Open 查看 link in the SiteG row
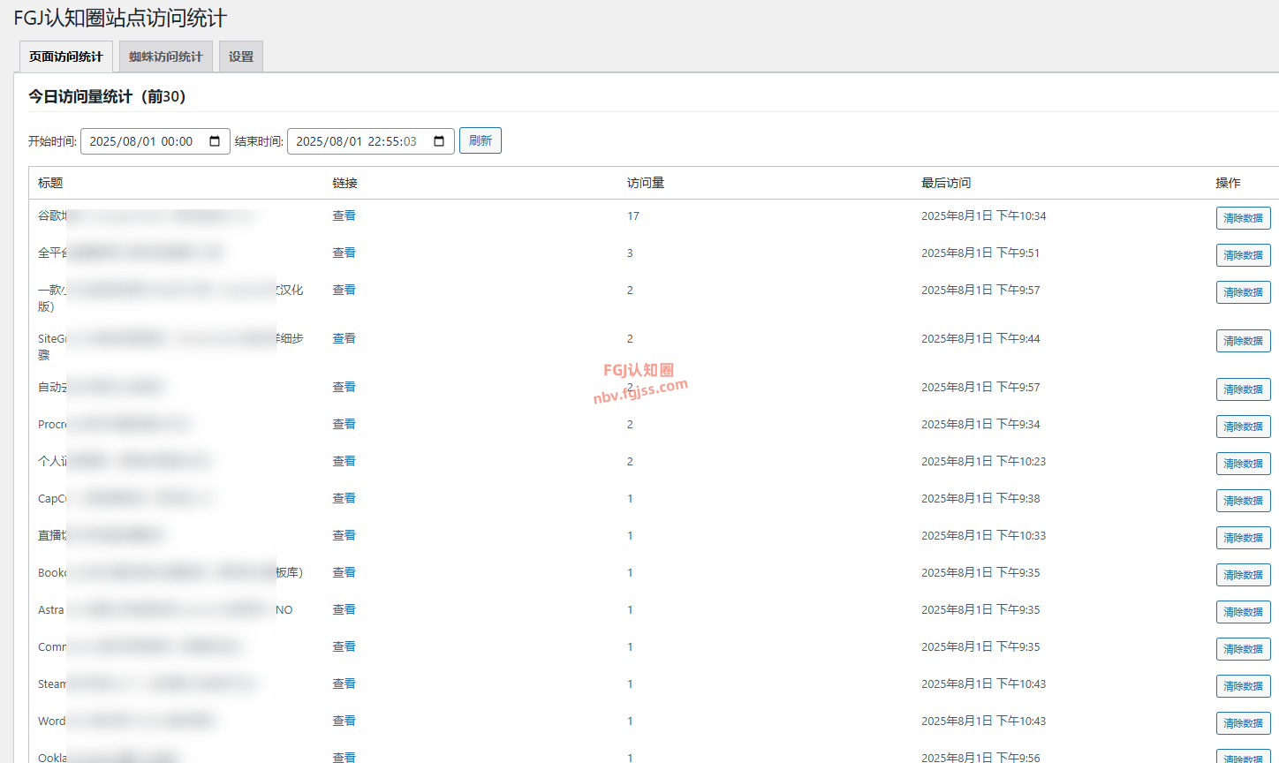The image size is (1279, 763). [x=344, y=338]
